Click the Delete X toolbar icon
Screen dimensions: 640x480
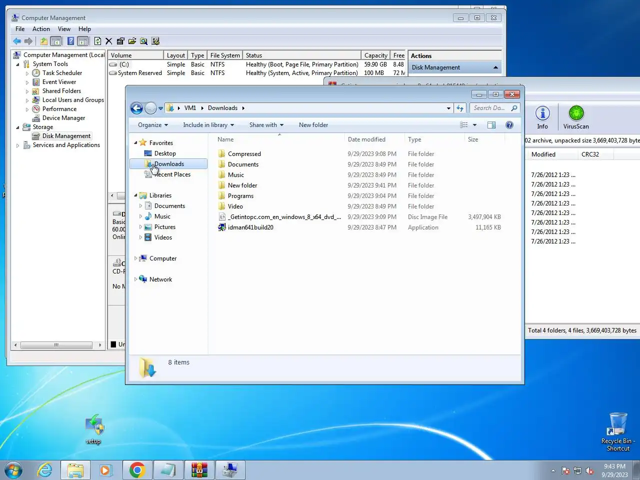click(108, 41)
